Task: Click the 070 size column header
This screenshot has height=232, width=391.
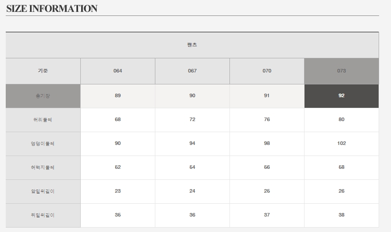Action: tap(267, 71)
